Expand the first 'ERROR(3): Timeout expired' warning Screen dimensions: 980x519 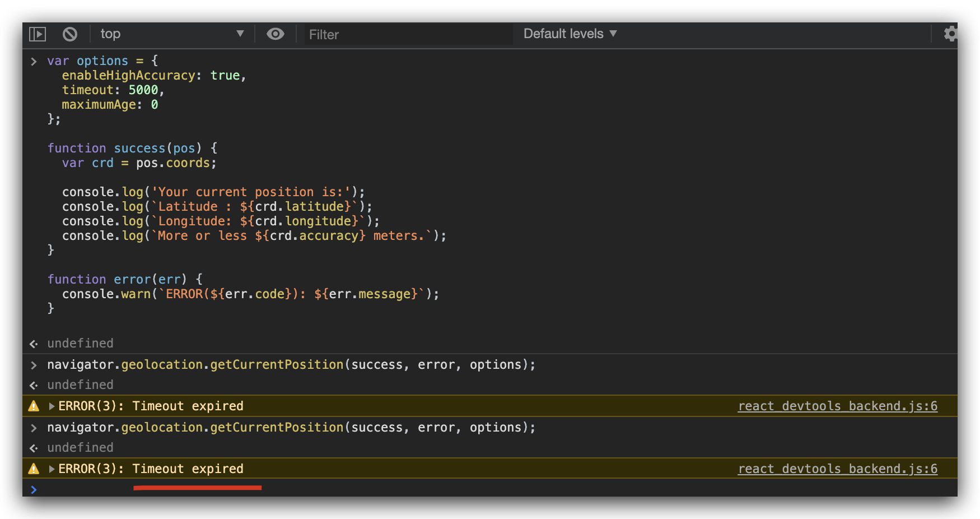click(x=52, y=406)
